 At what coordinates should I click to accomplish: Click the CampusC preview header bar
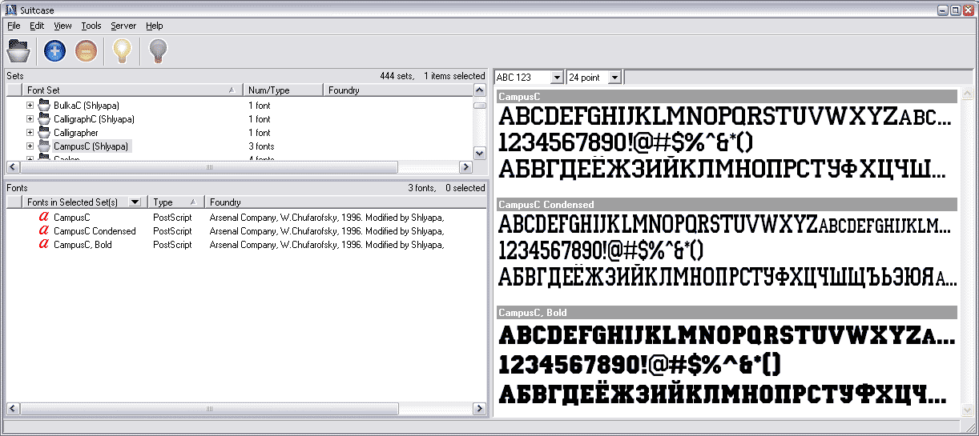727,96
